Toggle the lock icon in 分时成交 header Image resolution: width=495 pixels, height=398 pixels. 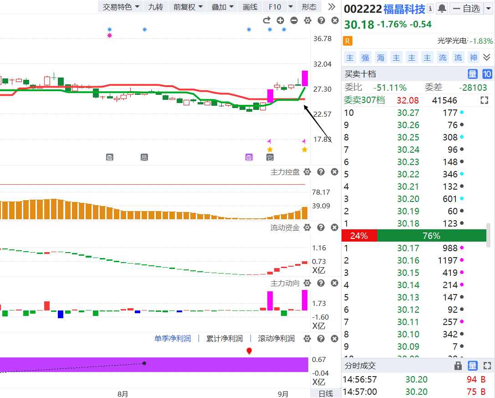(458, 366)
